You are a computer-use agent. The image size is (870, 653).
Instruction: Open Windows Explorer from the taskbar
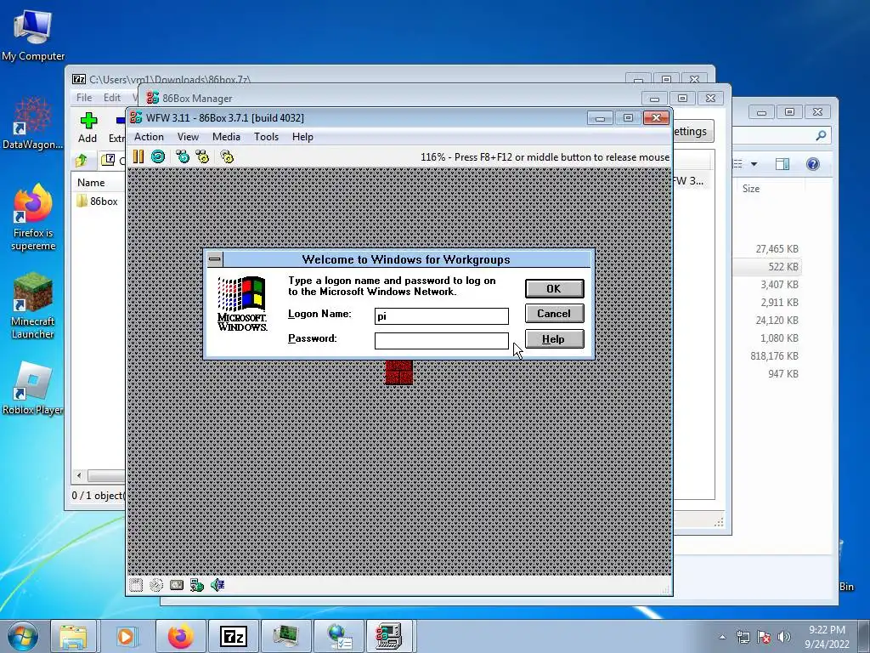tap(73, 636)
